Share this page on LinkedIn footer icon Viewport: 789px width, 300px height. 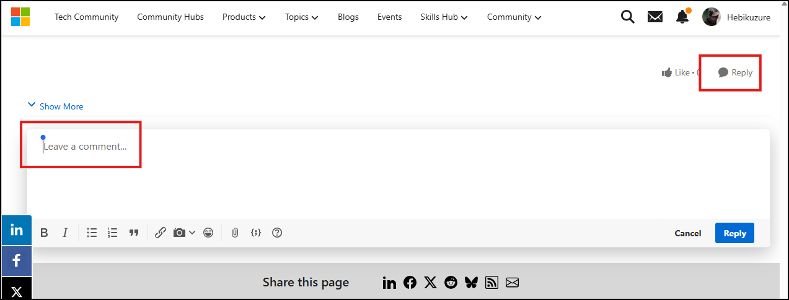[389, 283]
